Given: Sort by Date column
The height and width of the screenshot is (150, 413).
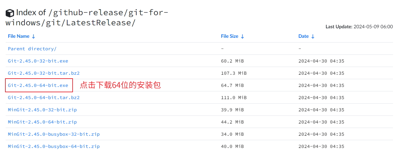Looking at the screenshot, I should (303, 36).
